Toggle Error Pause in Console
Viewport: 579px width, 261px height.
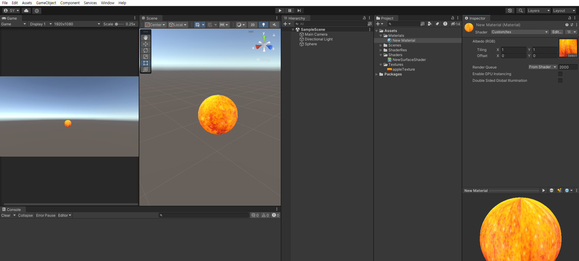[x=46, y=215]
